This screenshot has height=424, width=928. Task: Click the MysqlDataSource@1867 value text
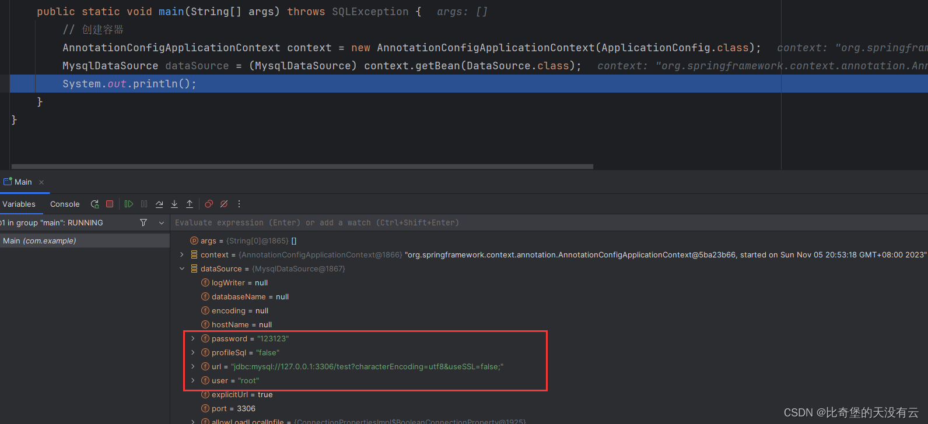coord(299,268)
